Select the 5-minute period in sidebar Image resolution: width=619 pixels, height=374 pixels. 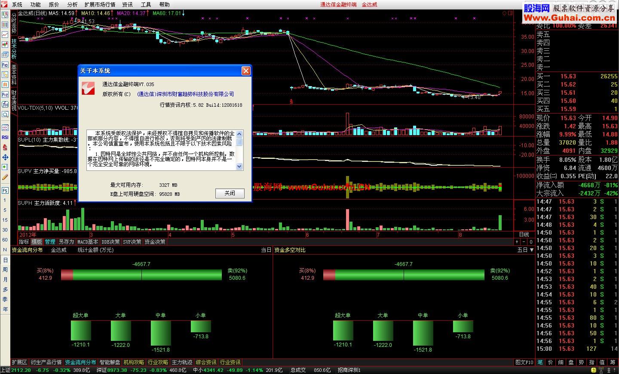pos(5,210)
